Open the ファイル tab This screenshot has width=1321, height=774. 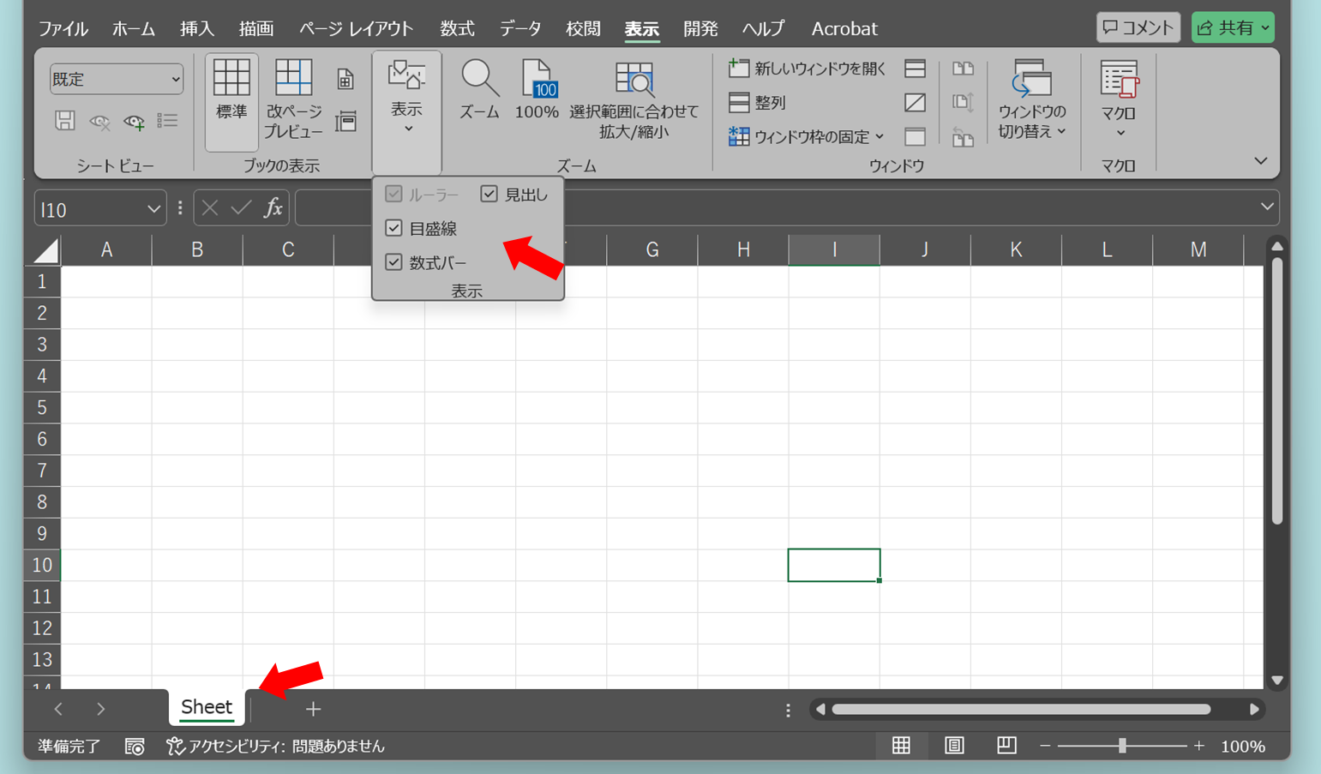(63, 28)
